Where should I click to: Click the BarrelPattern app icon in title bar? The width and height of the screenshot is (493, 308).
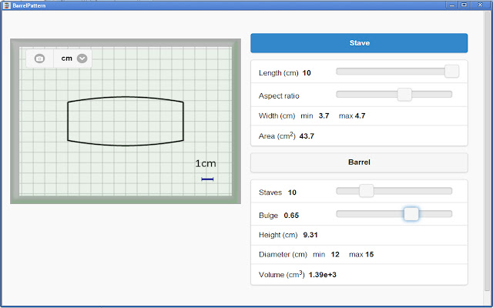coord(6,5)
